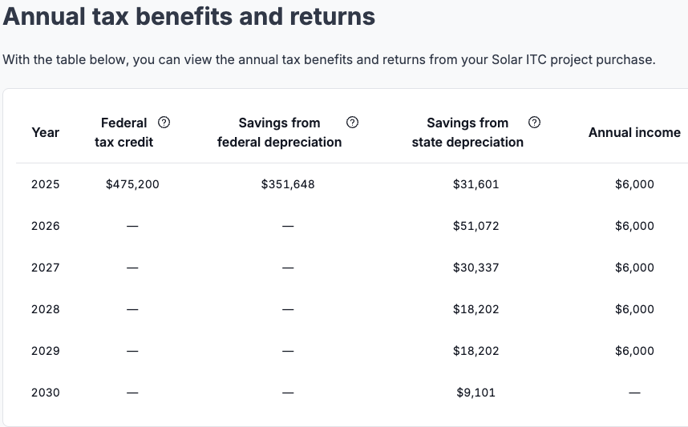
Task: Click the $51,072 state savings for 2026
Action: (476, 226)
